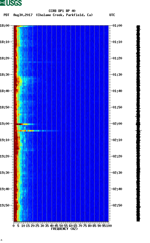
Task: Click the 18:20 PDT time label
Action: (x=5, y=58)
